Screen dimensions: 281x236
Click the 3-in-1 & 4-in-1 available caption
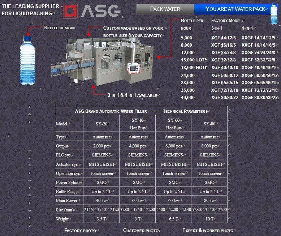[x=132, y=95]
